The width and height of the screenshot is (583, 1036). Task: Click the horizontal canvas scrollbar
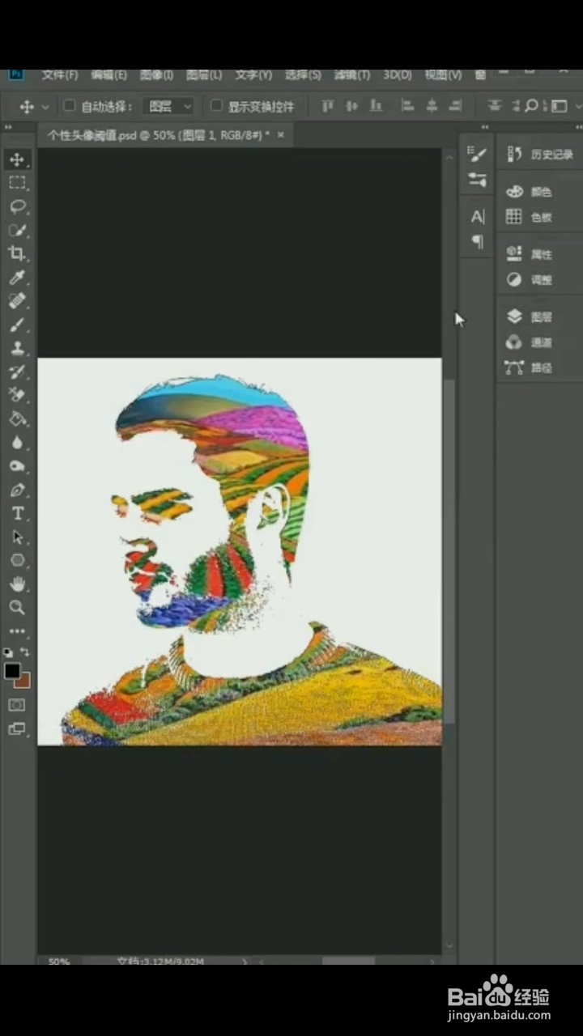[348, 962]
